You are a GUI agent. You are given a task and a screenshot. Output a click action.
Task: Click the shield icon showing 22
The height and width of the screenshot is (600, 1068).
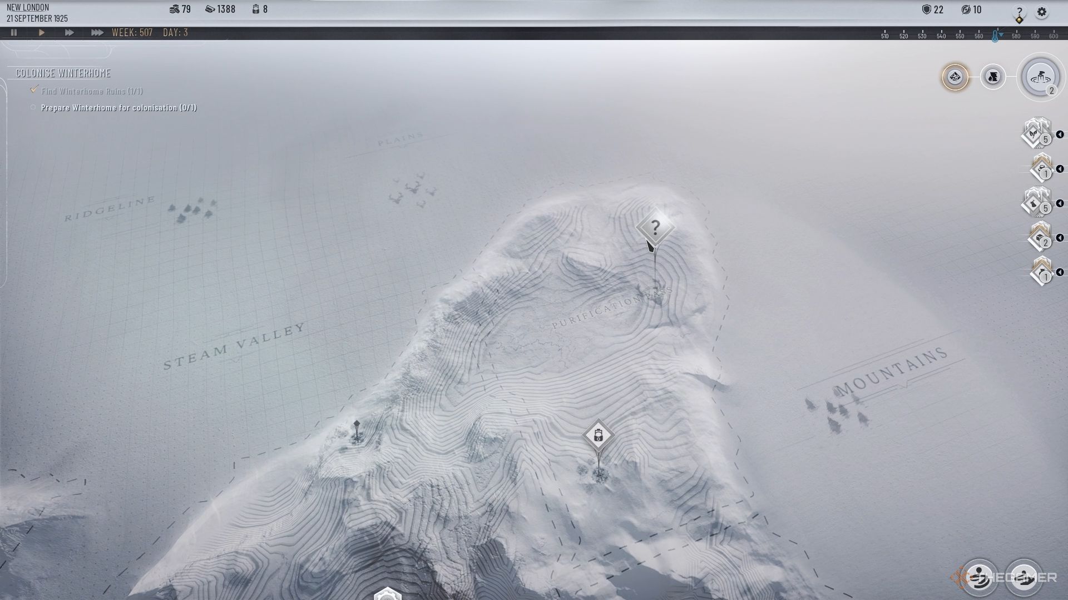click(926, 9)
